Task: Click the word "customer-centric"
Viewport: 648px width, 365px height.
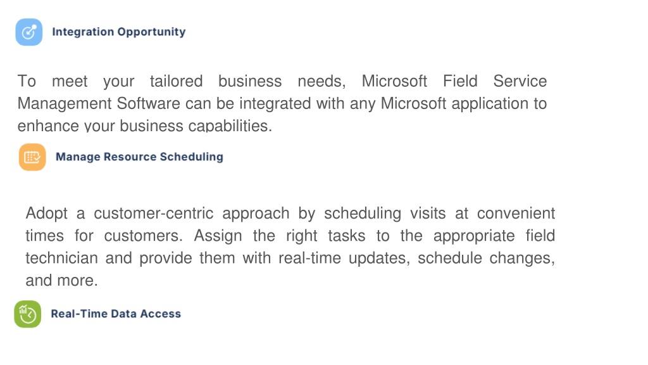Action: pyautogui.click(x=153, y=214)
